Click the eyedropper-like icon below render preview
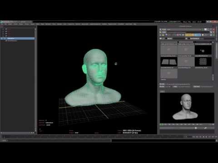Viewport: 218px width, 163px height. (205, 128)
